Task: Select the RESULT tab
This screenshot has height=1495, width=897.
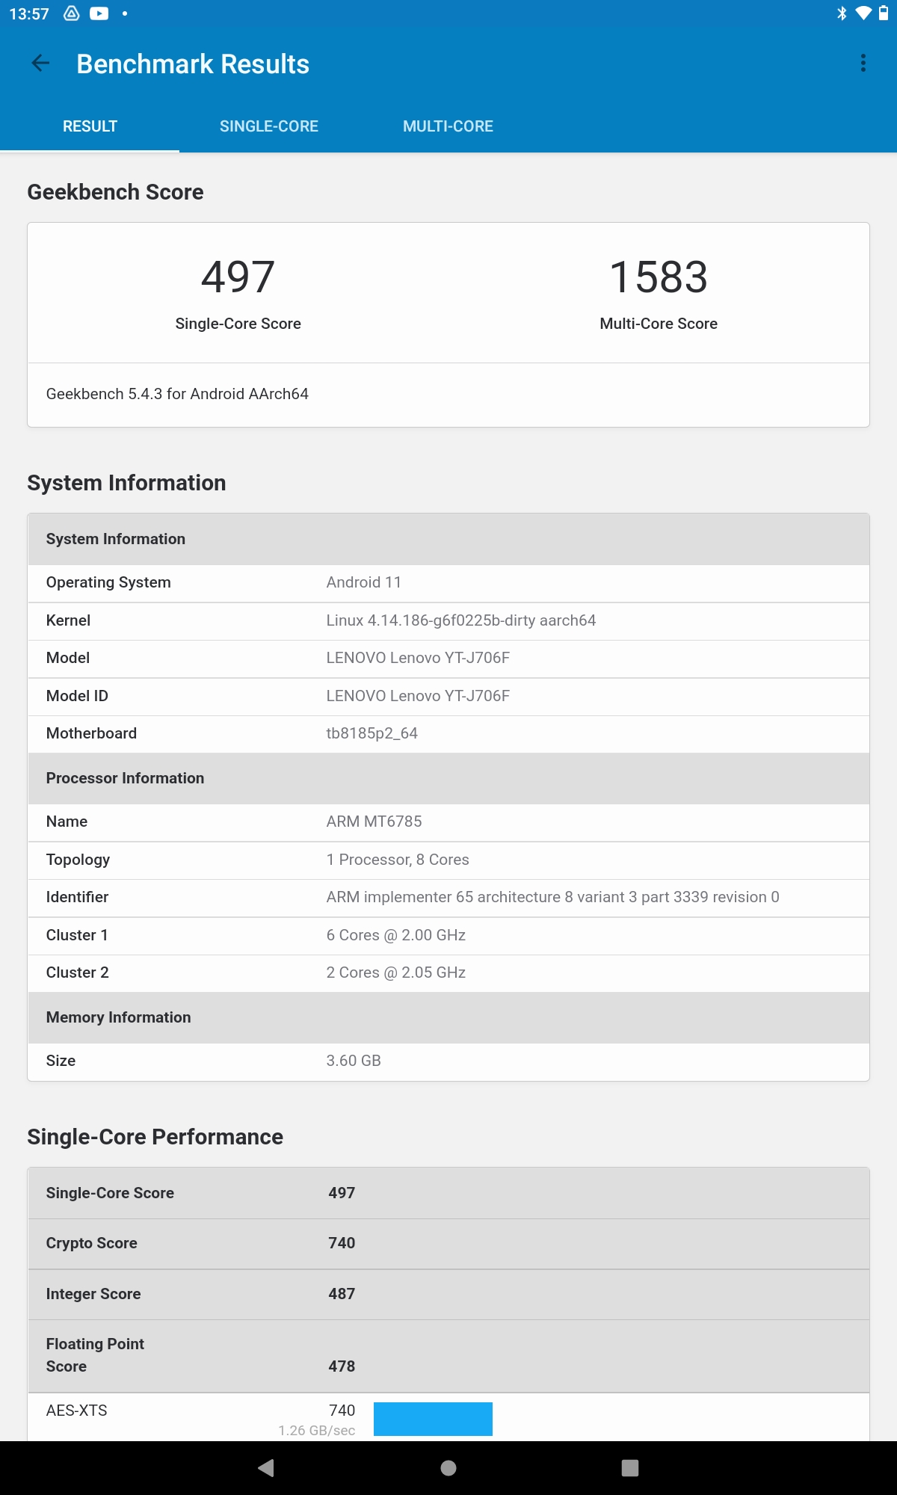Action: (90, 126)
